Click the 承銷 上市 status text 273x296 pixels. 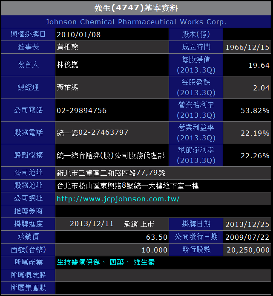coord(139,224)
